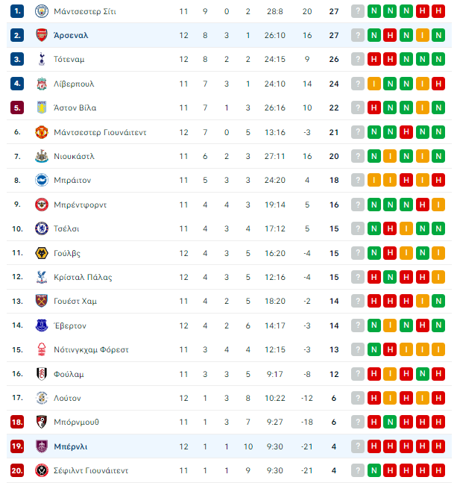Click the red position badge 18

pyautogui.click(x=17, y=422)
